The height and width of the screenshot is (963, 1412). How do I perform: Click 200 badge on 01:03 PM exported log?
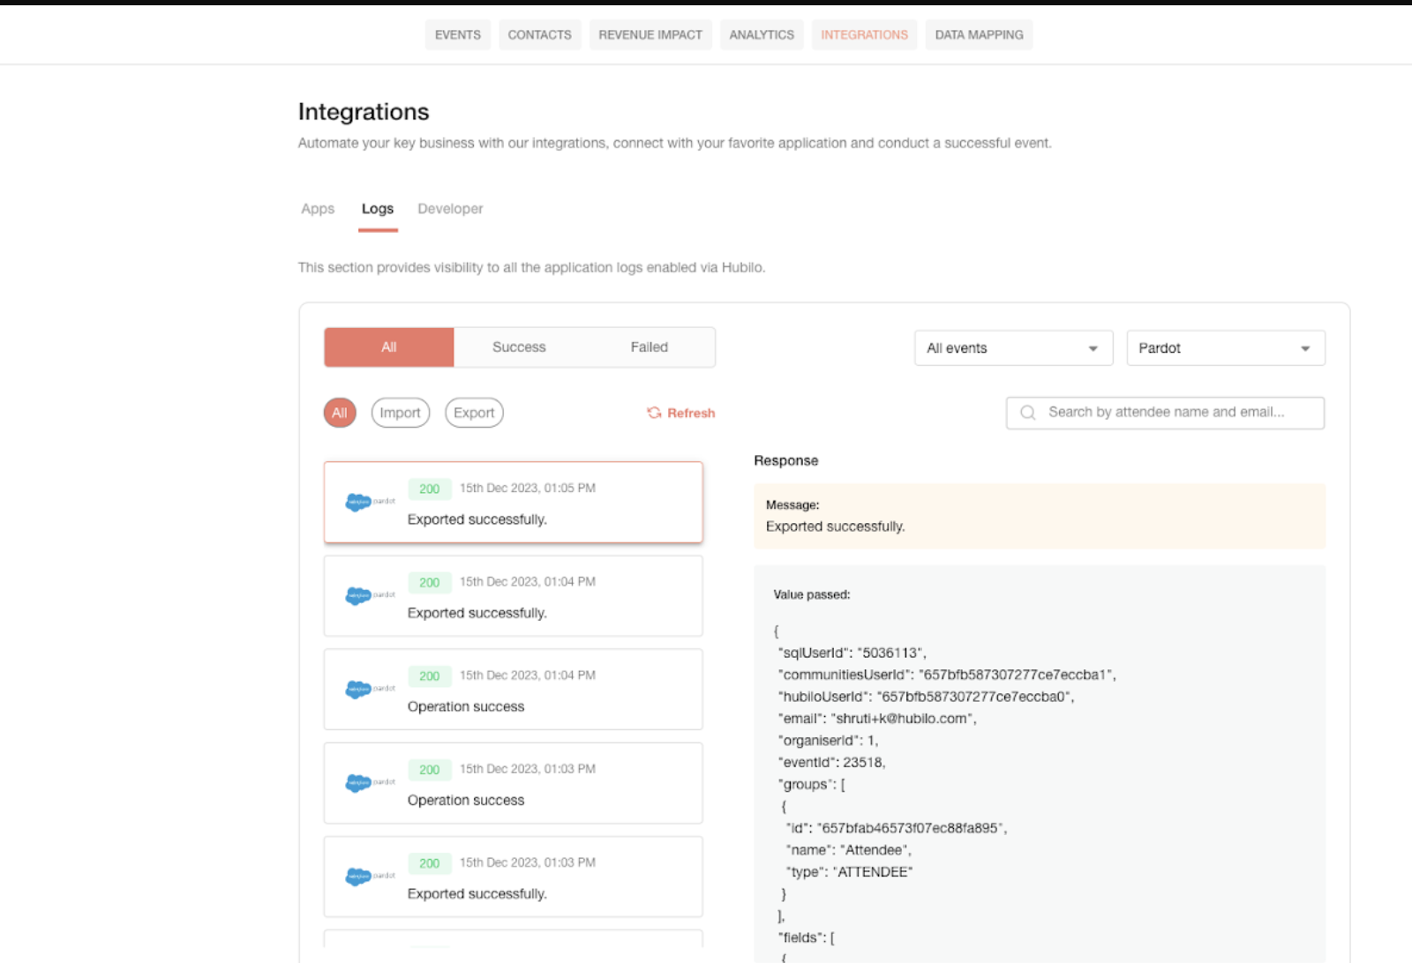pyautogui.click(x=430, y=862)
